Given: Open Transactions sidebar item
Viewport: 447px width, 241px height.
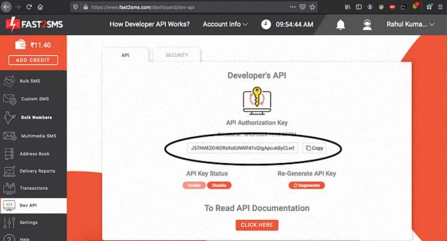Looking at the screenshot, I should click(33, 188).
